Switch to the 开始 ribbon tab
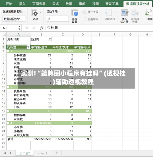This screenshot has width=153, height=157. [9, 4]
